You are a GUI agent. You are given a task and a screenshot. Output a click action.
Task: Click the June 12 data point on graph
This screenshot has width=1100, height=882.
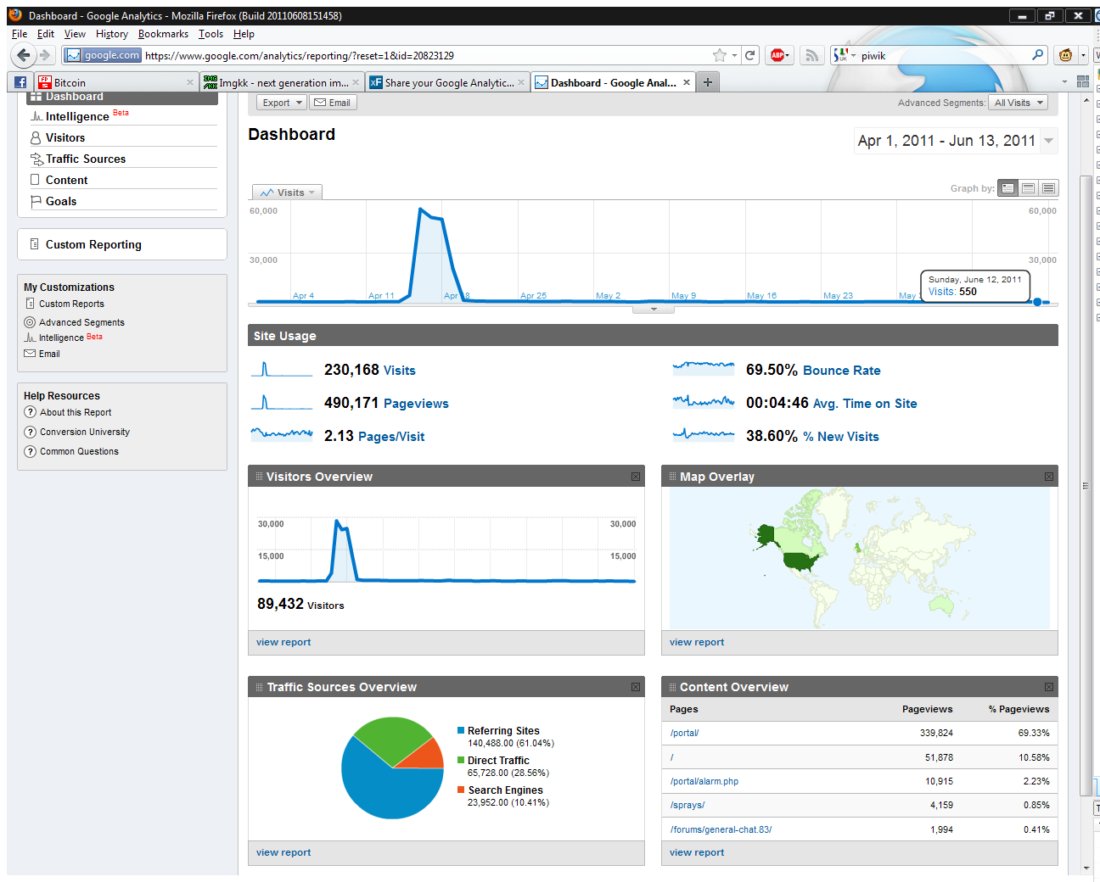pos(1037,302)
